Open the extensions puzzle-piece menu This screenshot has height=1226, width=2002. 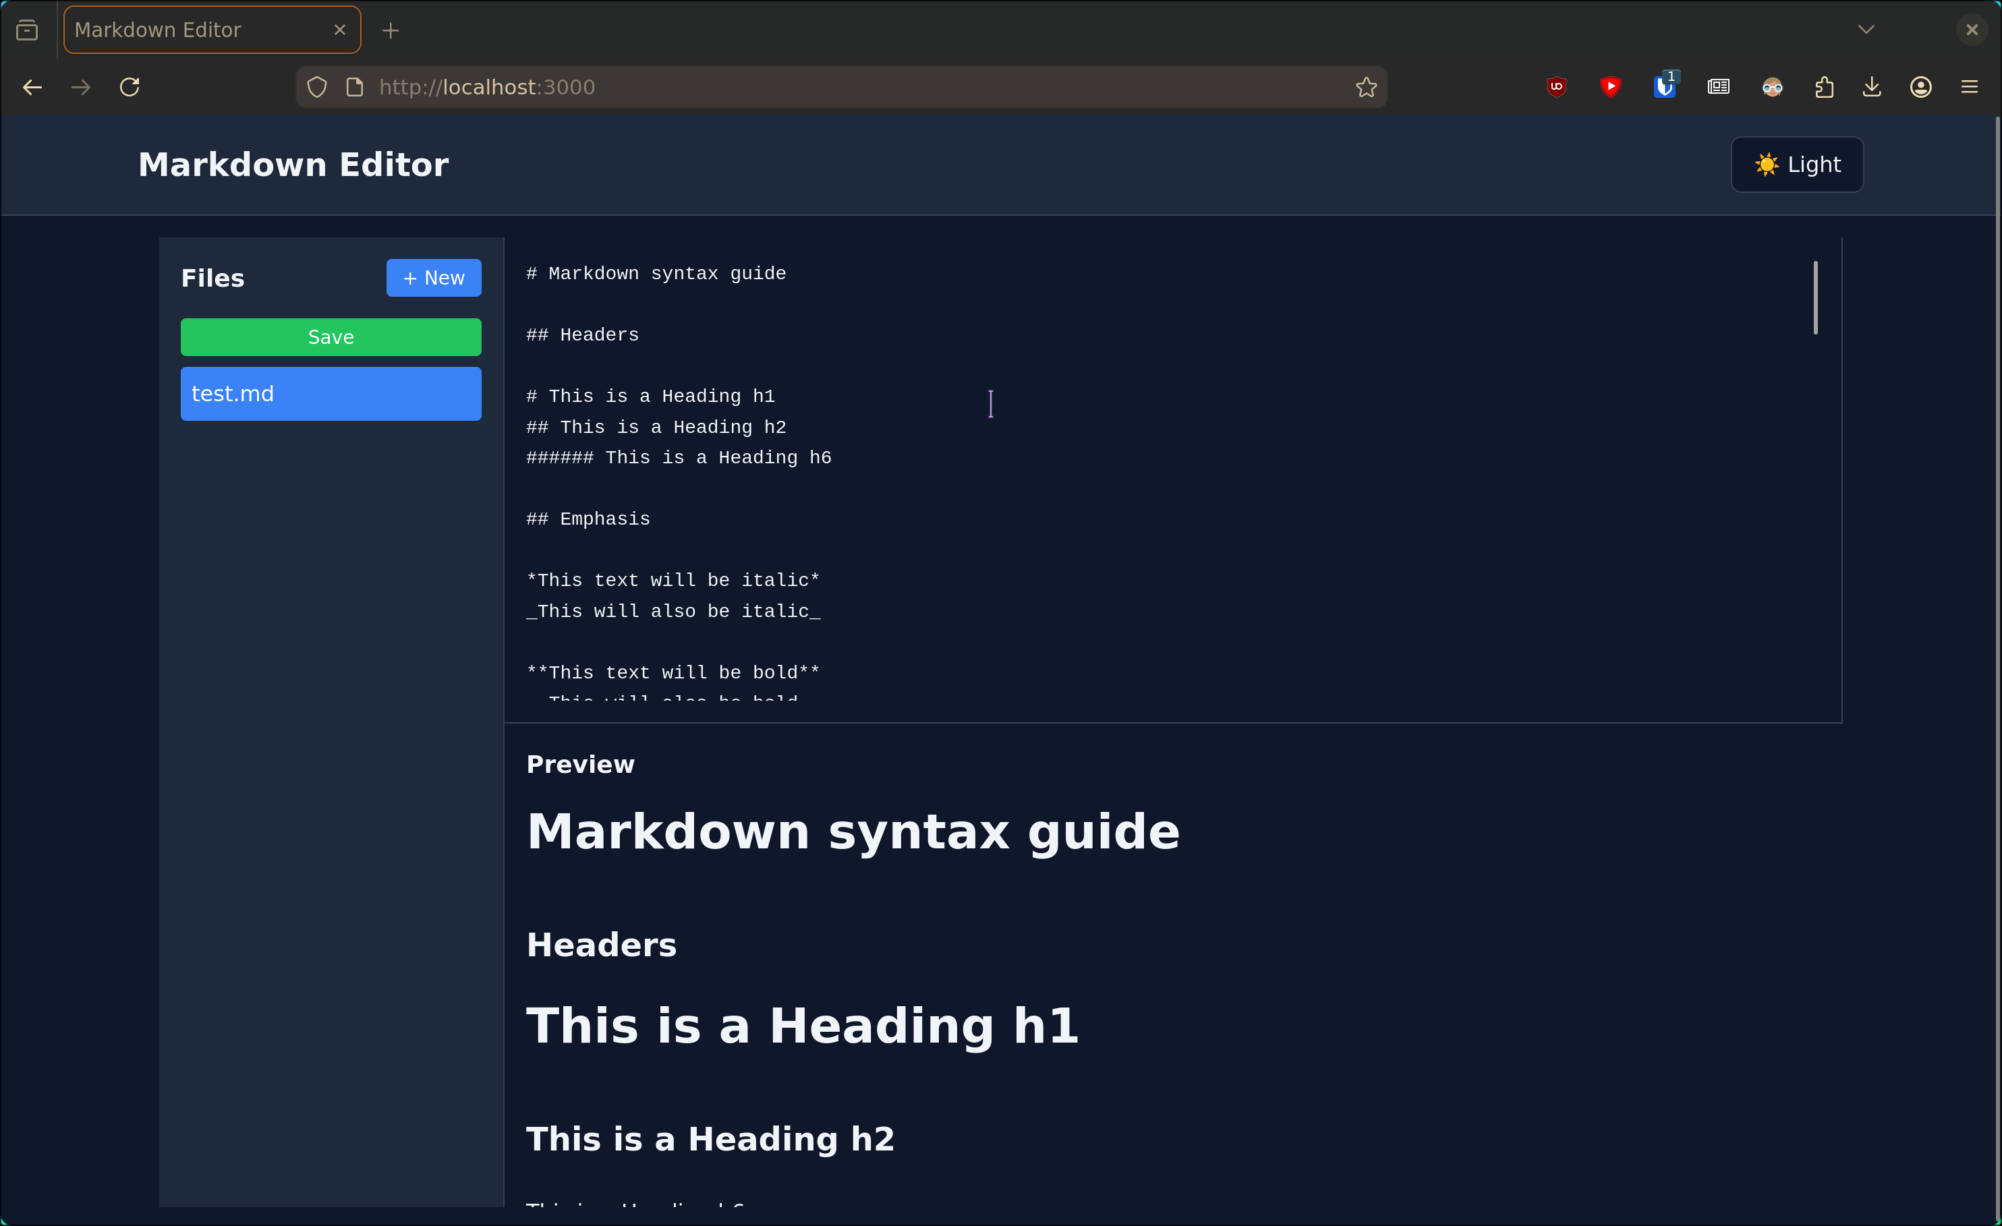tap(1824, 87)
